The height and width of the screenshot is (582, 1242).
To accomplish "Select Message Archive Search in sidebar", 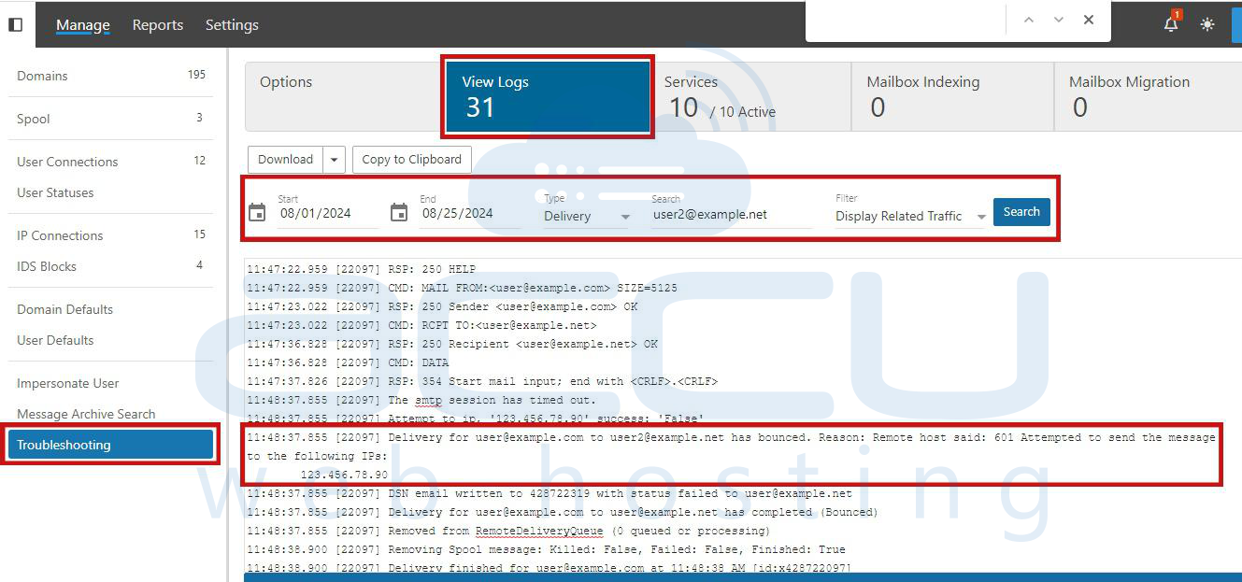I will click(x=86, y=414).
